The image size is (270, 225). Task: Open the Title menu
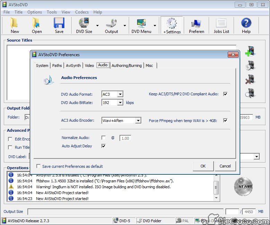(19, 12)
